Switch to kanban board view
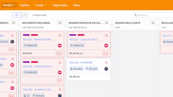The image size is (173, 97). pyautogui.click(x=17, y=15)
